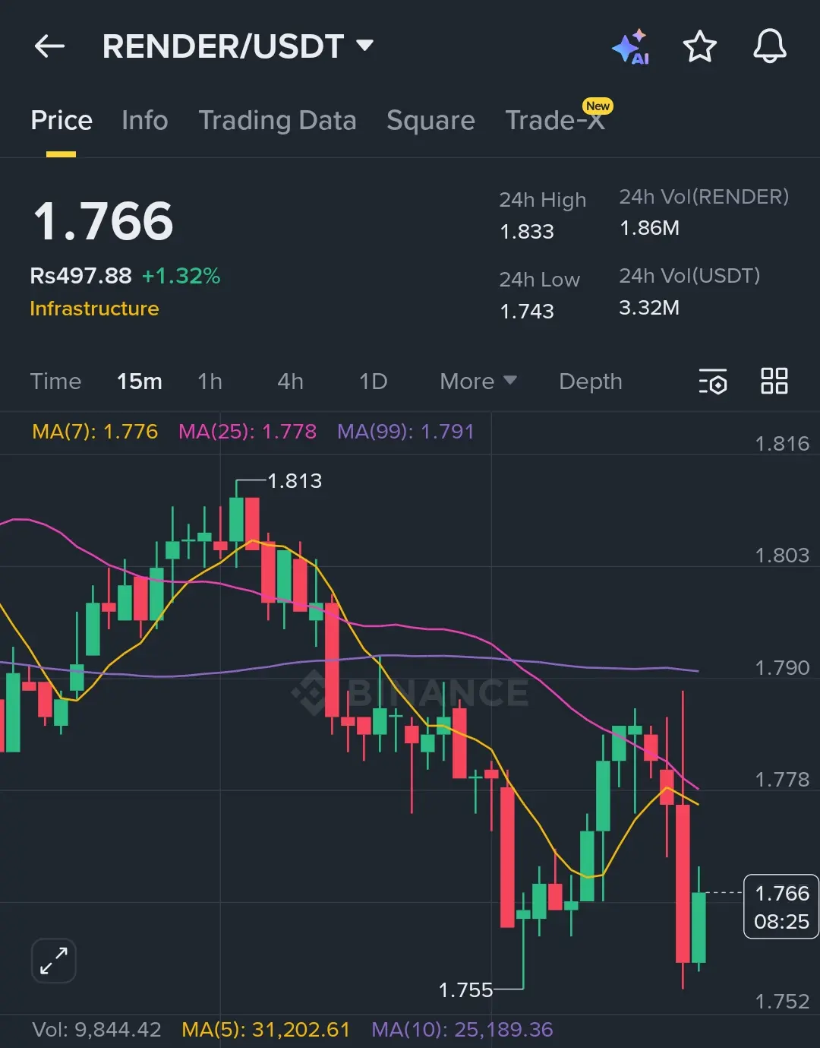Viewport: 820px width, 1048px height.
Task: Open price alerts with the bell icon
Action: click(769, 46)
